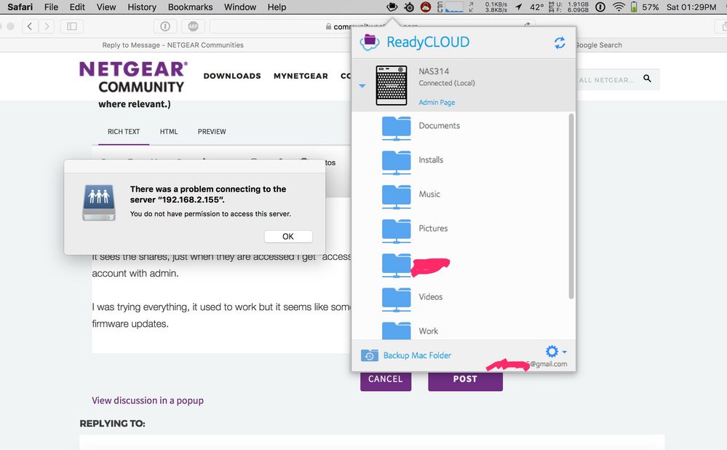
Task: Open MYNETGEAR in the NETGEAR navigation
Action: [x=301, y=76]
